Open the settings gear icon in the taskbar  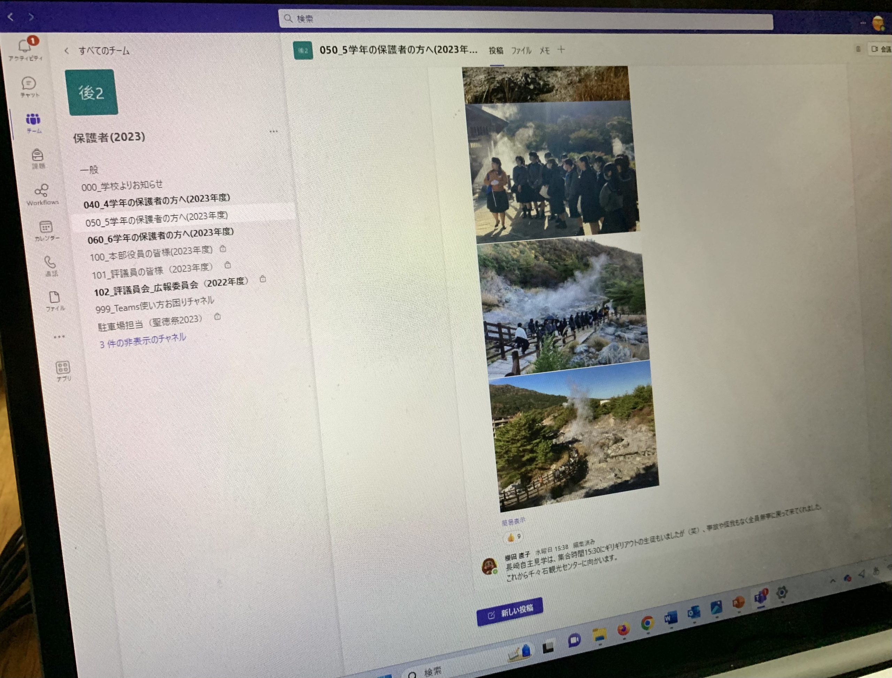point(782,592)
